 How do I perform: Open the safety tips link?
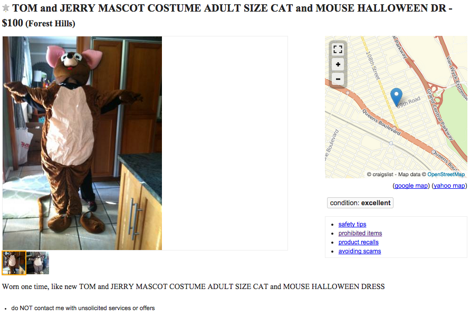click(x=352, y=224)
